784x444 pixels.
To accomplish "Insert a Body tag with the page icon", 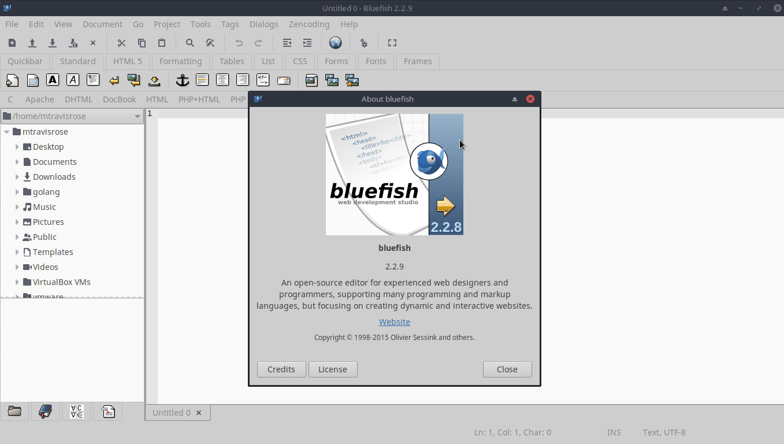I will (33, 80).
